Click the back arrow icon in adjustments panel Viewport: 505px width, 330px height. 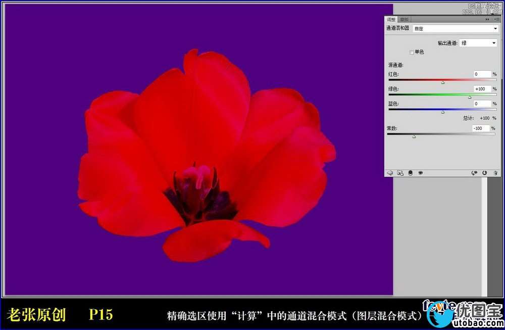click(390, 173)
